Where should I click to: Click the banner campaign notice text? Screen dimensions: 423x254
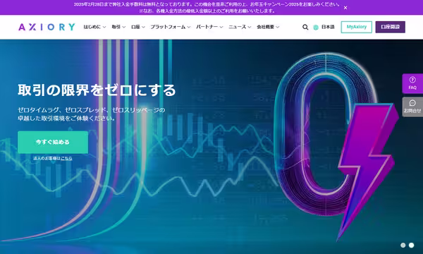pos(207,8)
